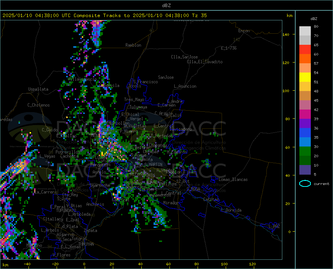333x269 pixels.
Task: Click the Clla.SanJose map label
Action: point(184,57)
